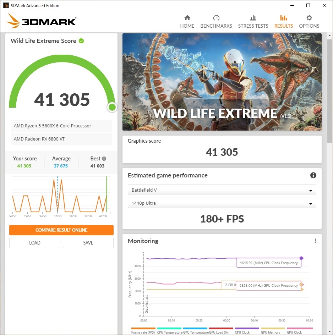Minimize the 3DMark window
The image size is (333, 335).
(292, 5)
